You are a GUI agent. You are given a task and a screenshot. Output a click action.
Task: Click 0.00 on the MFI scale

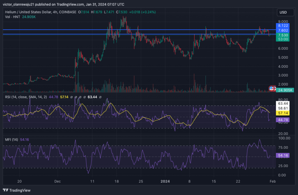tap(282, 175)
